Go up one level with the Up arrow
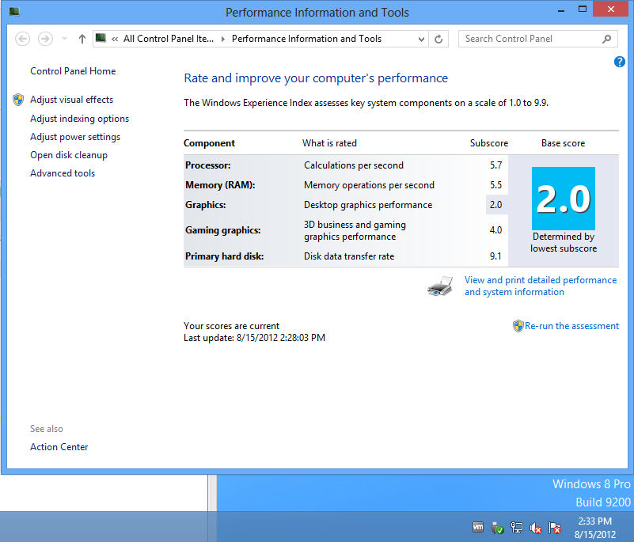The width and height of the screenshot is (634, 542). [82, 39]
